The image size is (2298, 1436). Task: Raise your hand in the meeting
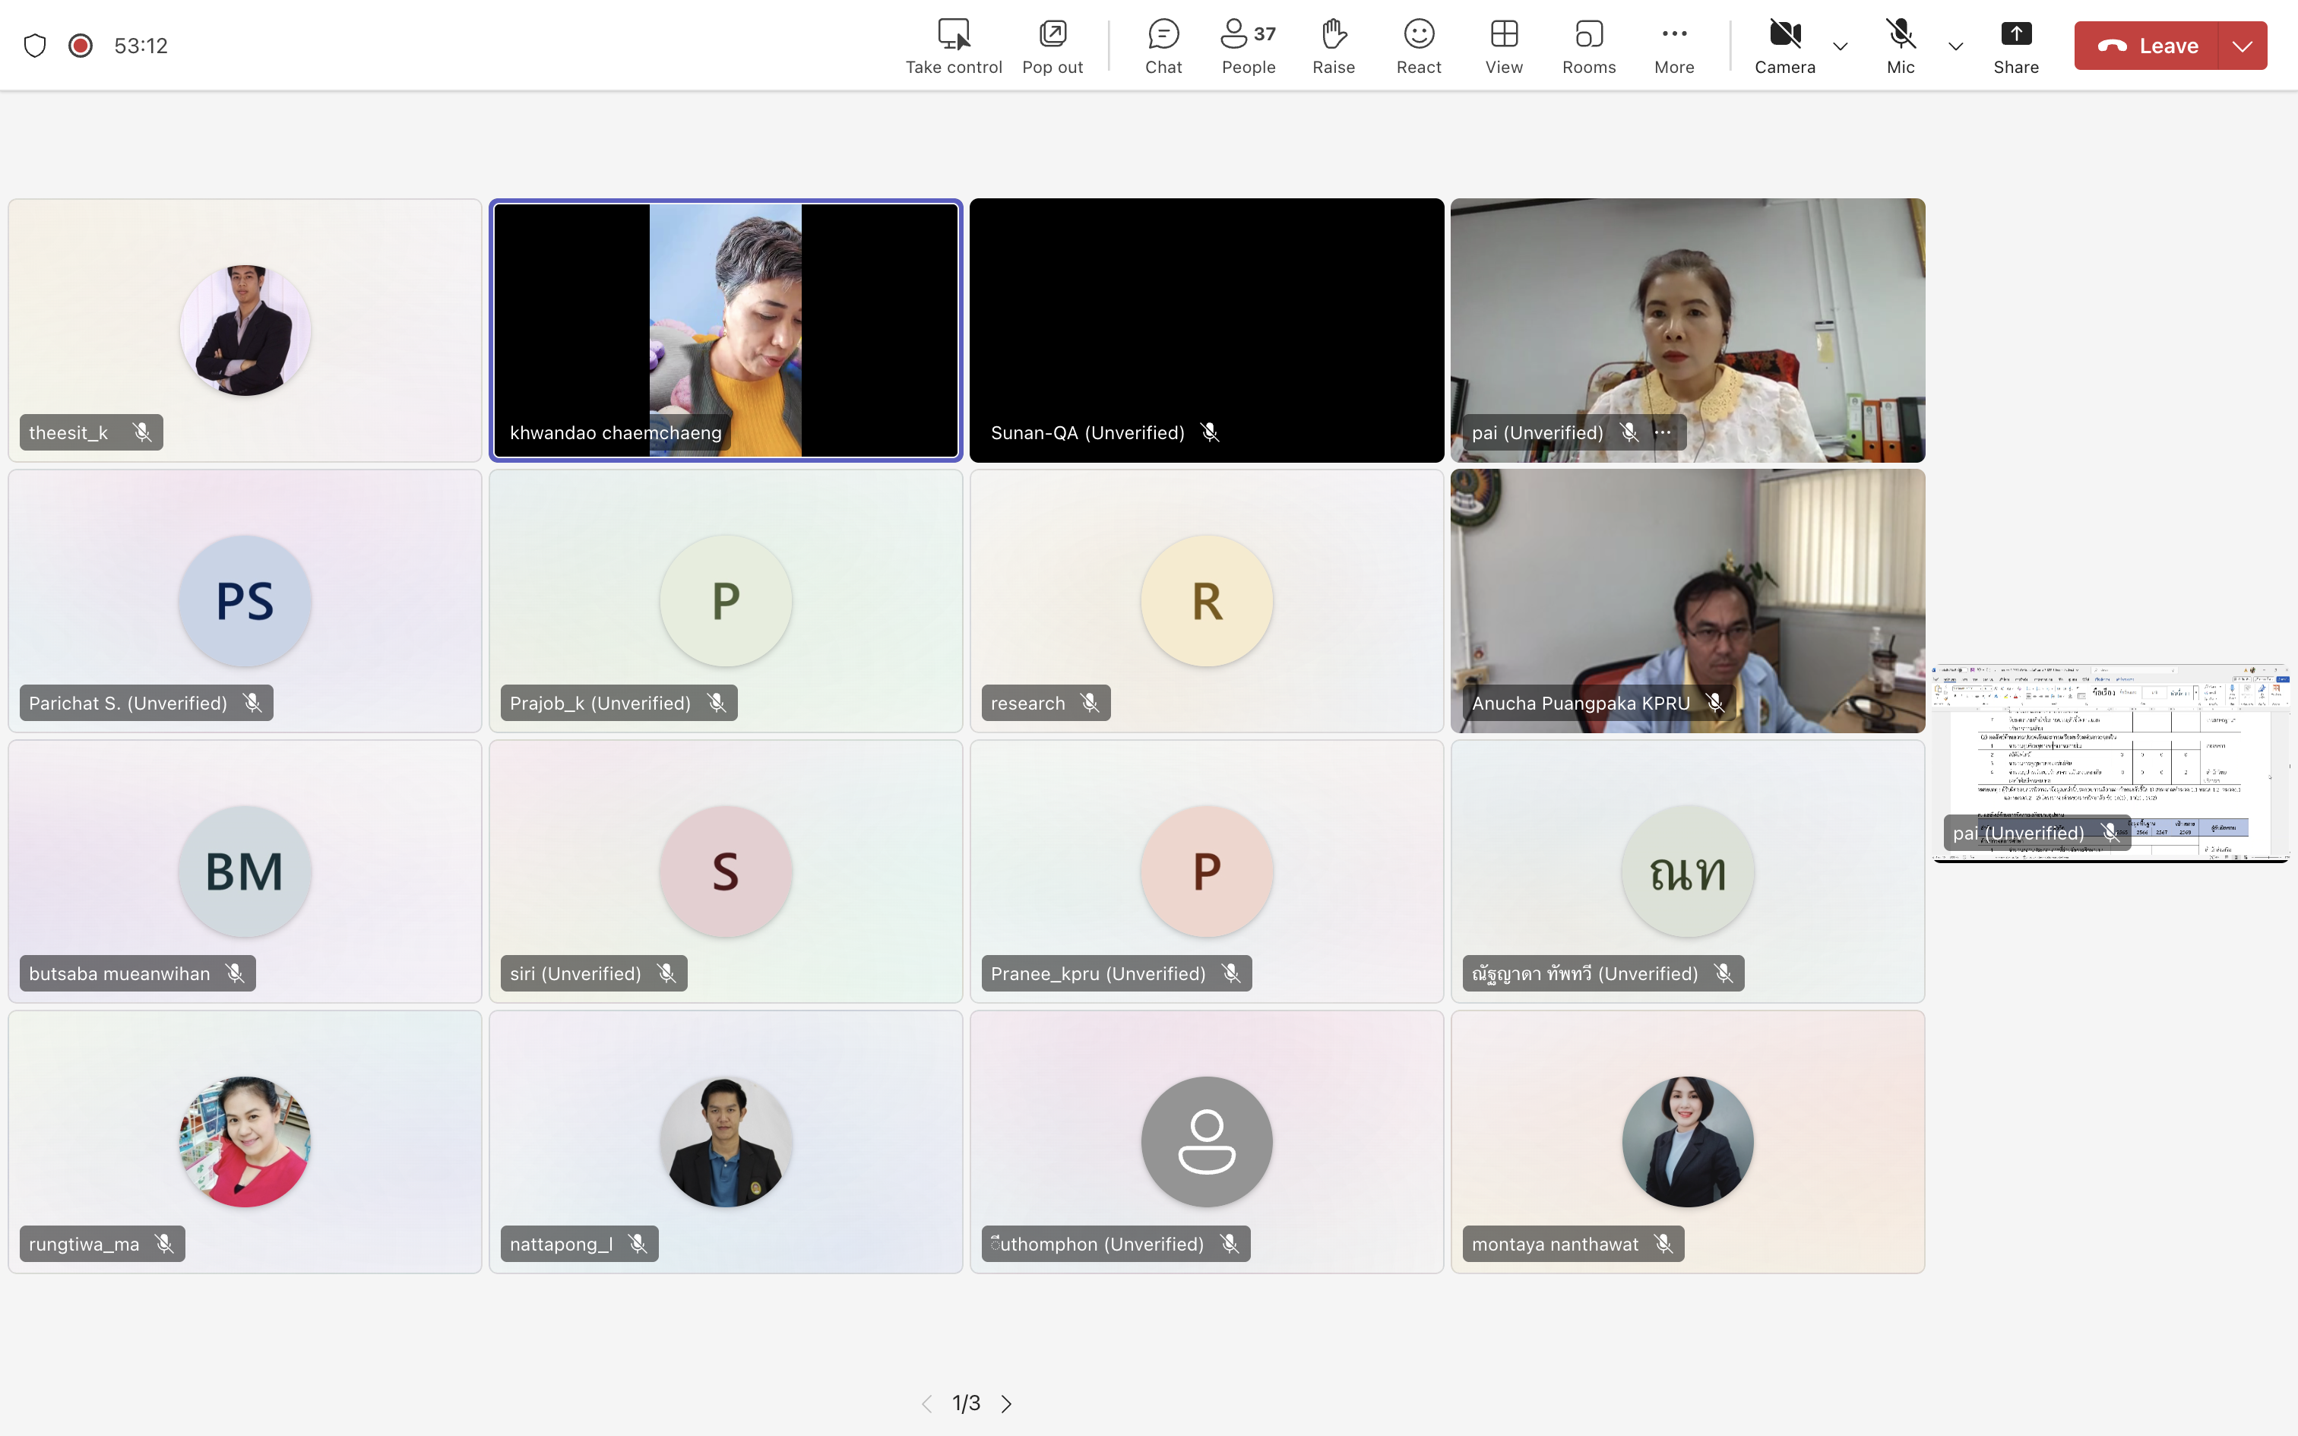[x=1333, y=46]
